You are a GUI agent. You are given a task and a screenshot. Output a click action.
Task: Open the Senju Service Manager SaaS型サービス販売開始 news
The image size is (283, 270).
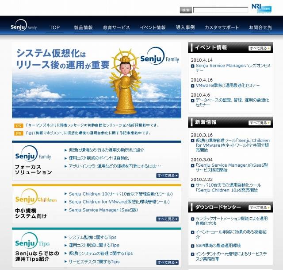coord(232,168)
